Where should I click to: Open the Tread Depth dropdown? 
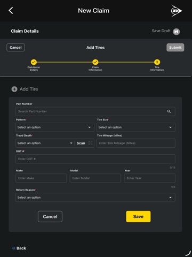coord(45,143)
